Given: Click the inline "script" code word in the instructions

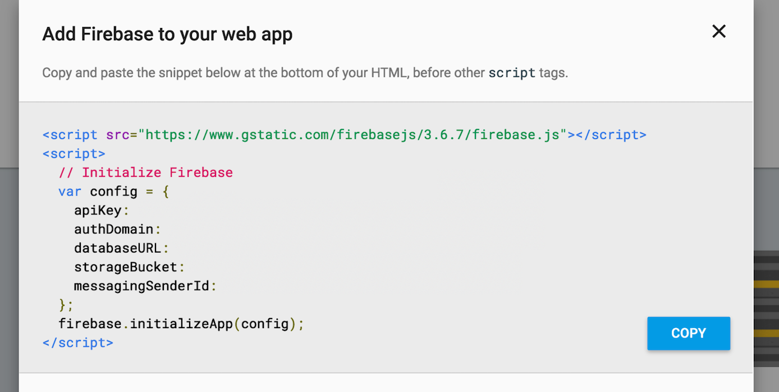Looking at the screenshot, I should tap(512, 73).
